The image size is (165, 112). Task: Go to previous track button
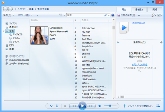pyautogui.click(x=74, y=106)
